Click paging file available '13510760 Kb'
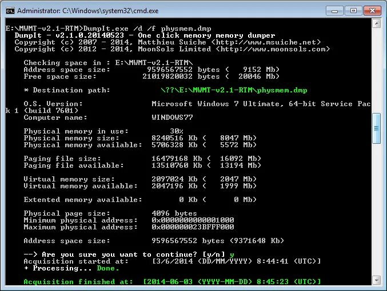Screen dimensions: 387x291 177,165
